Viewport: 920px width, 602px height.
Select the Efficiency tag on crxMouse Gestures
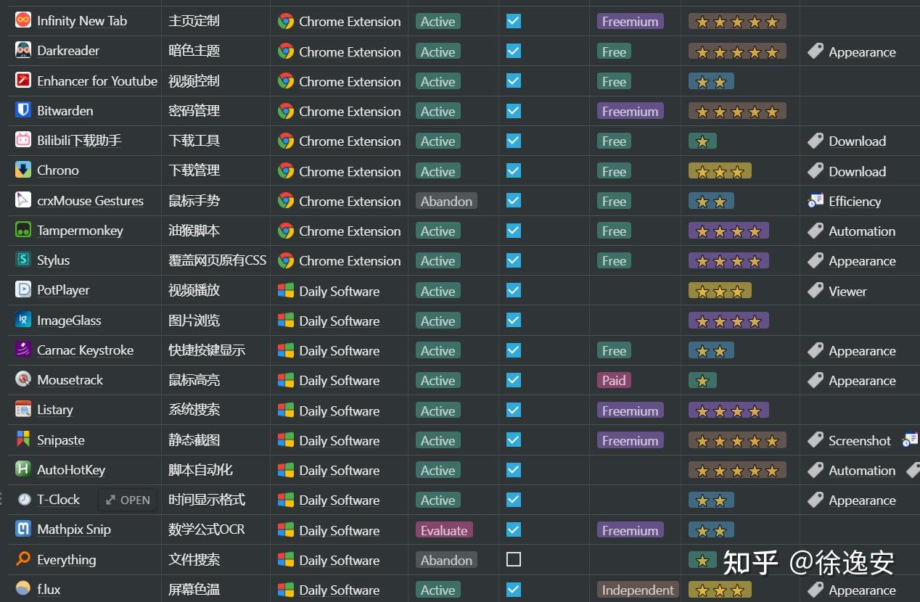point(854,201)
